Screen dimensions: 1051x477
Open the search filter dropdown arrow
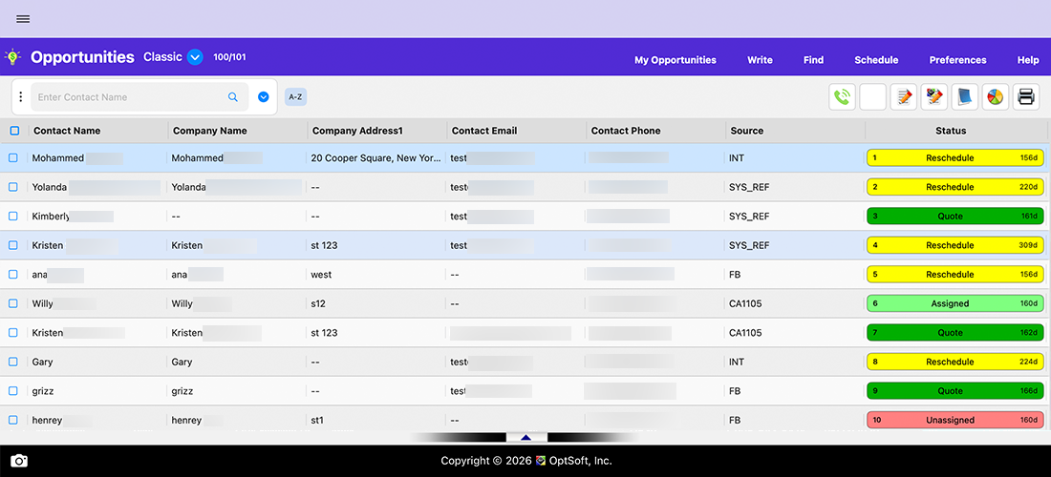[264, 97]
